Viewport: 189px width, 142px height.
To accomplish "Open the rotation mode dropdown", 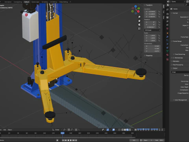I will 152,30.
